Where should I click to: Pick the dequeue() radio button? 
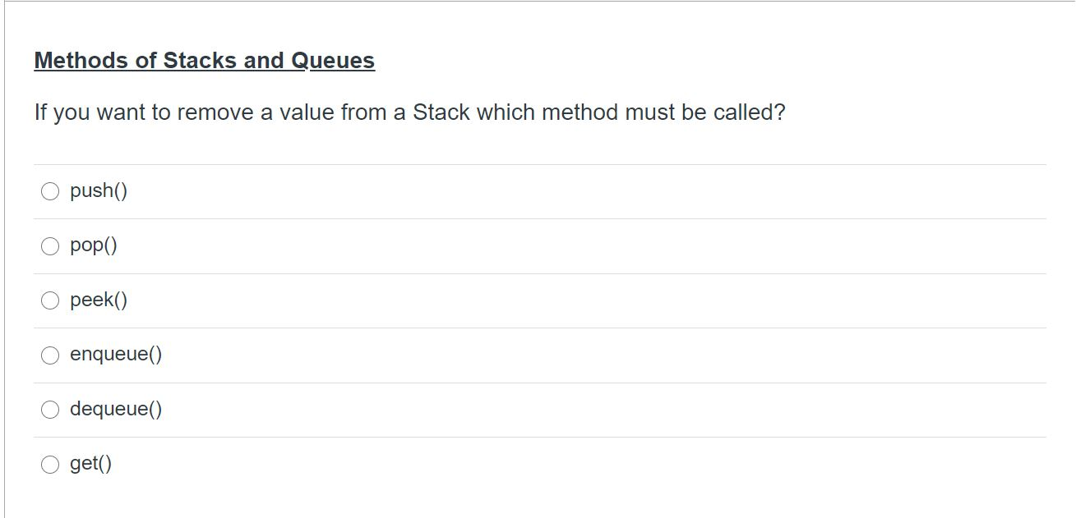[51, 410]
